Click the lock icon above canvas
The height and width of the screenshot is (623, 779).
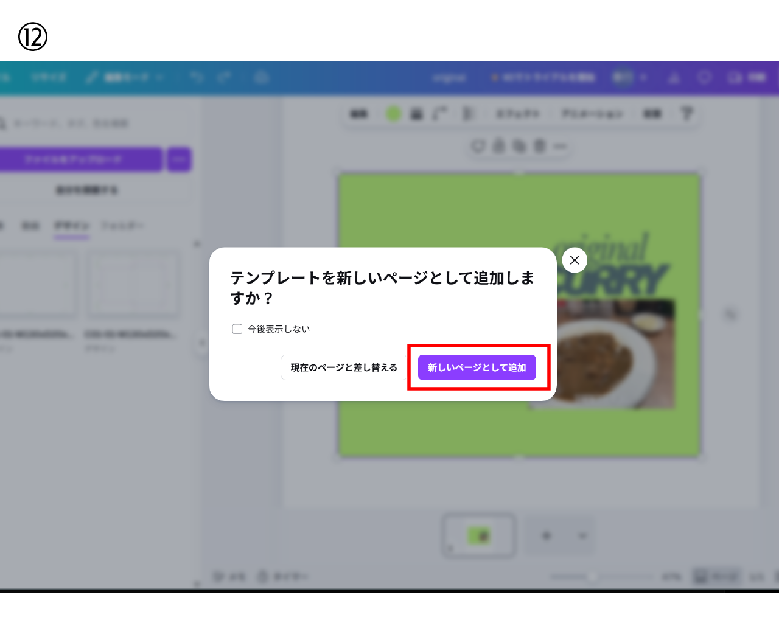pos(498,146)
